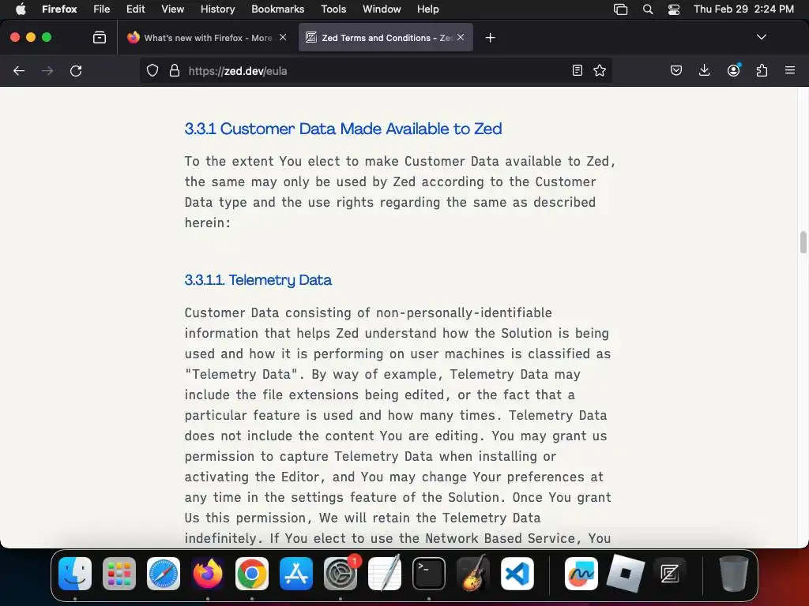This screenshot has width=809, height=606.
Task: Open the Edit menu
Action: tap(135, 9)
